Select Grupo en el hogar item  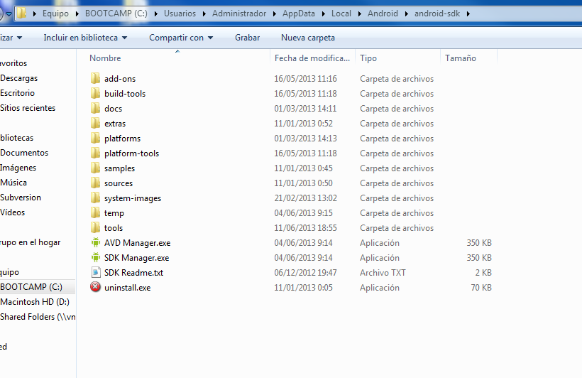click(30, 242)
